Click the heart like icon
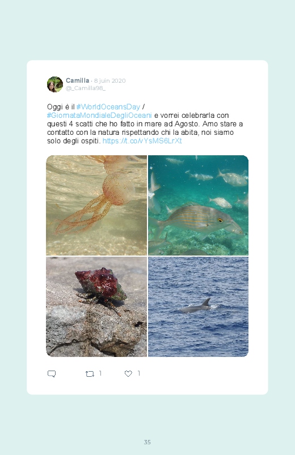 pos(128,374)
